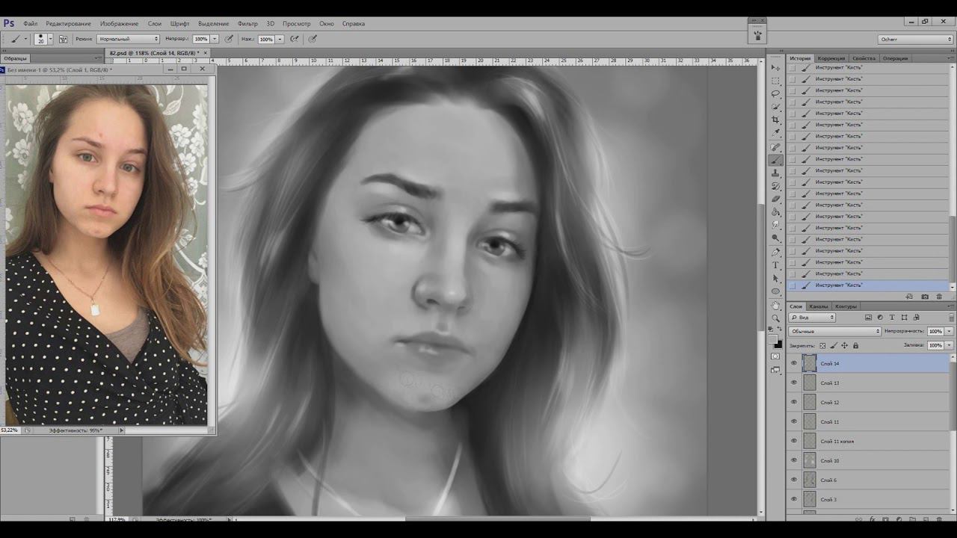Change the screen mode
957x538 pixels.
tap(775, 370)
